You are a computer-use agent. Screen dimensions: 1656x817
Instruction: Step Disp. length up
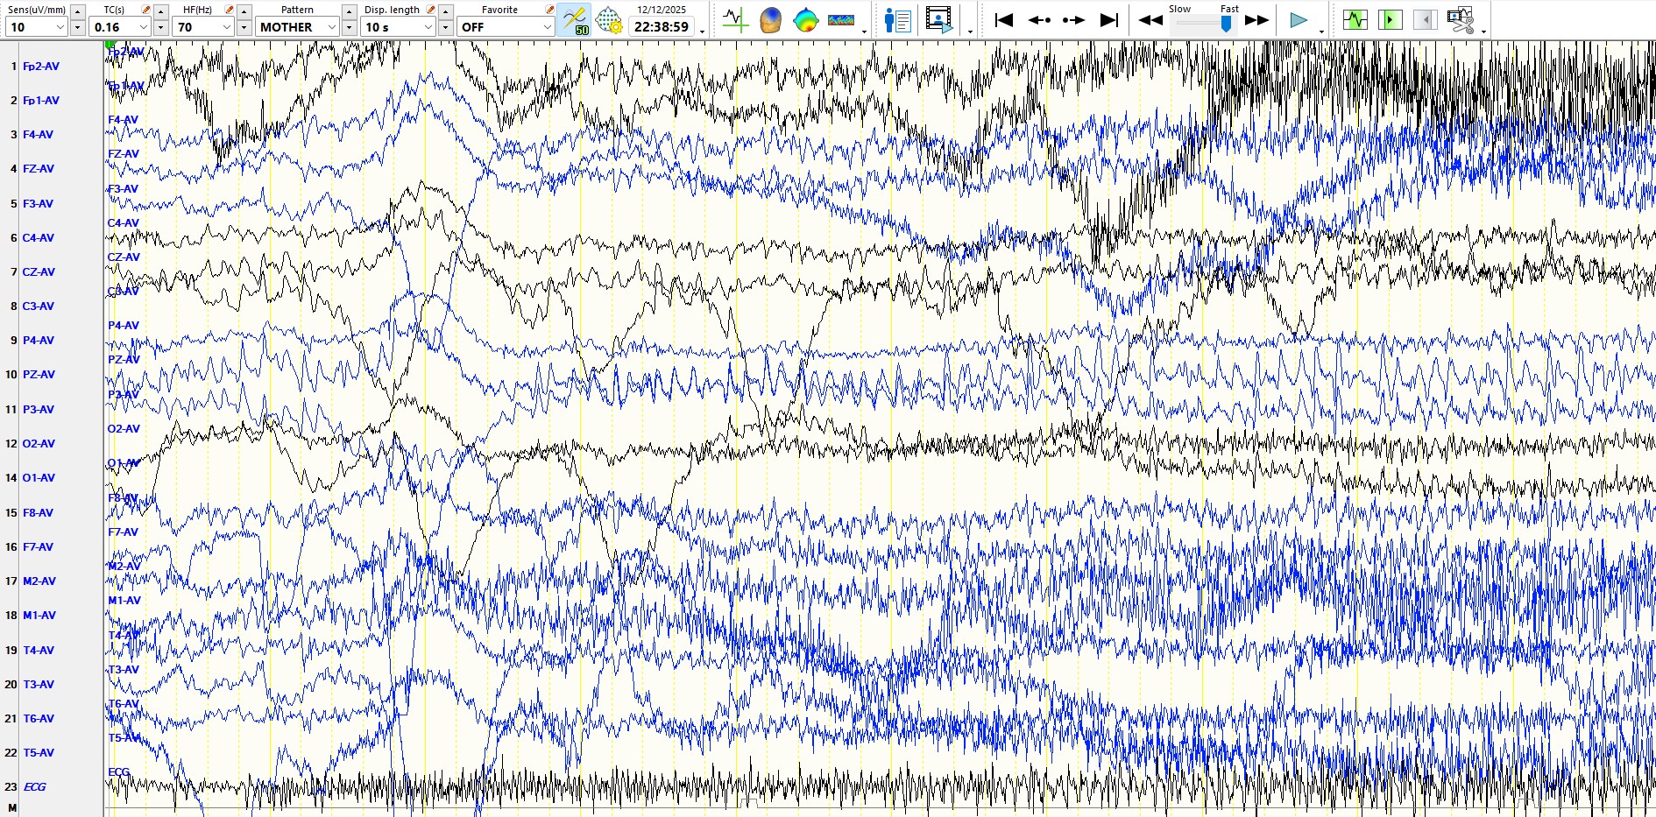click(x=445, y=11)
